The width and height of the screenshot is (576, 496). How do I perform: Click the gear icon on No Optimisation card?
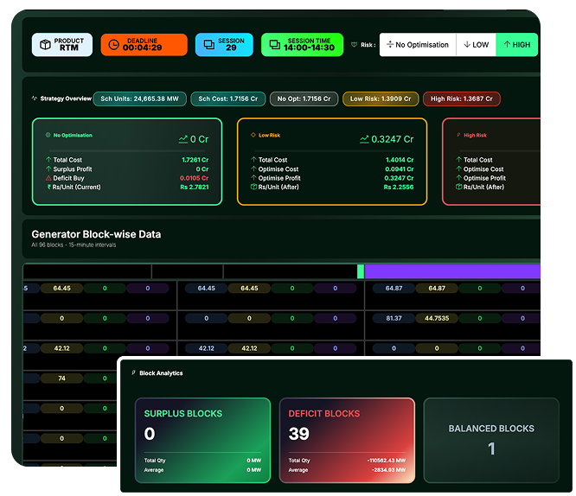click(x=48, y=135)
